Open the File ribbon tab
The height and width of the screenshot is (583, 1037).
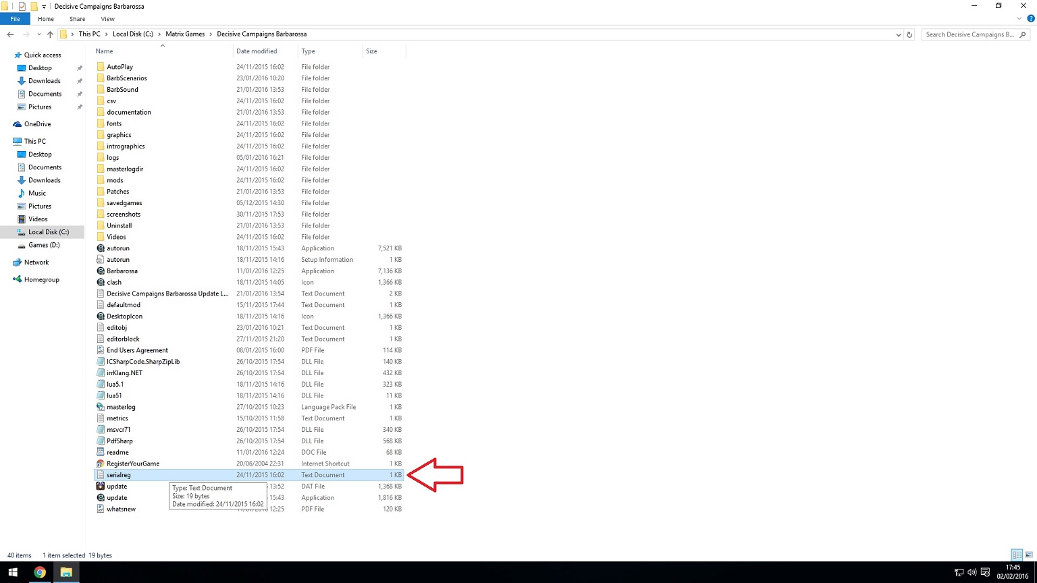15,19
